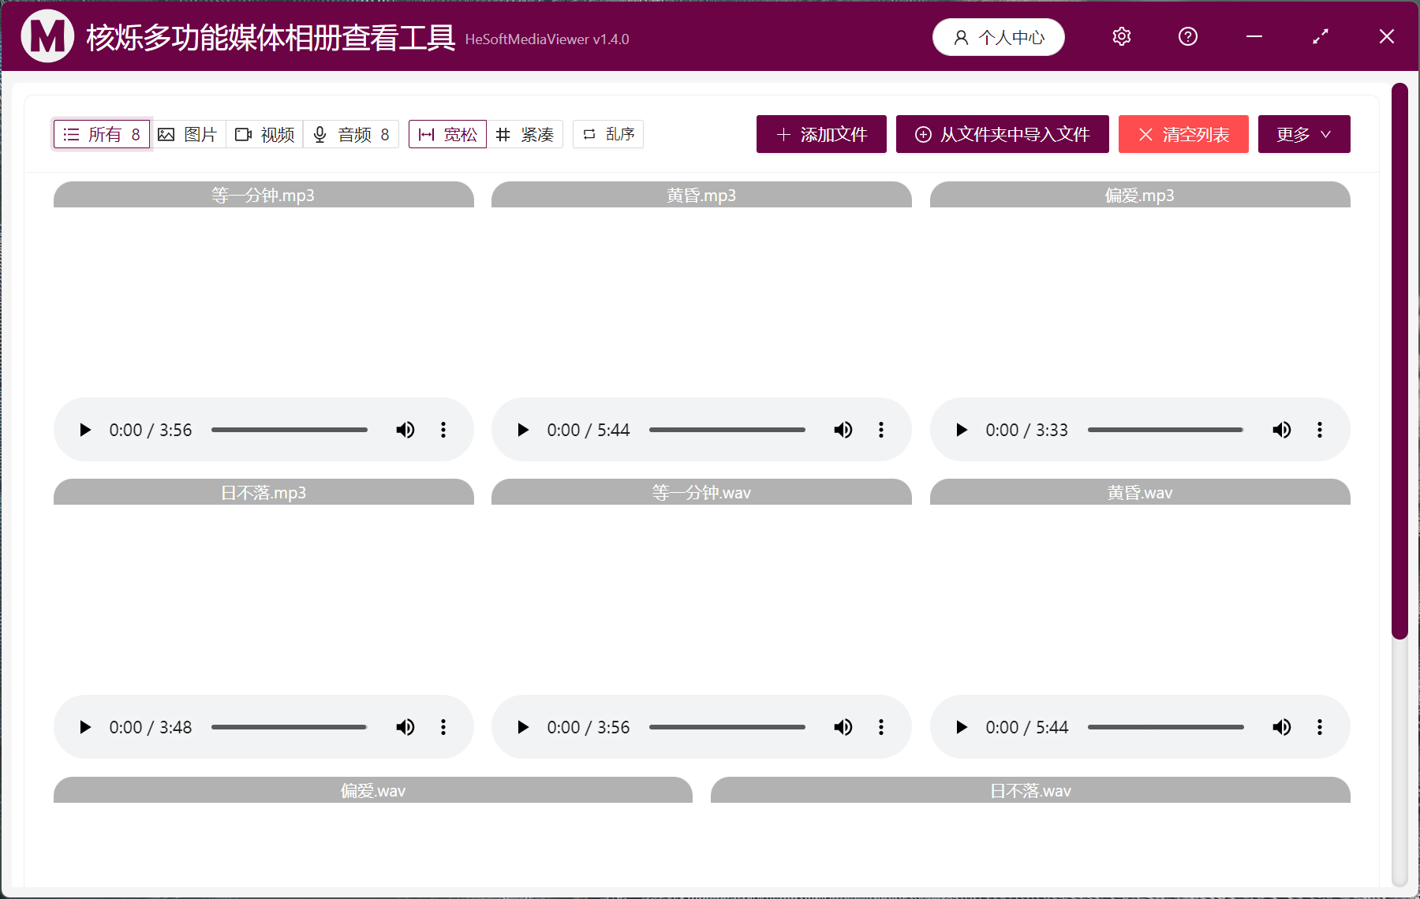The width and height of the screenshot is (1420, 899).
Task: Click the 清空列表 button
Action: 1183,134
